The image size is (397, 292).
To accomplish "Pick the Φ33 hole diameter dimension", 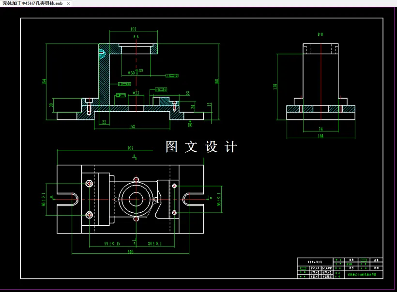I will coord(136,93).
